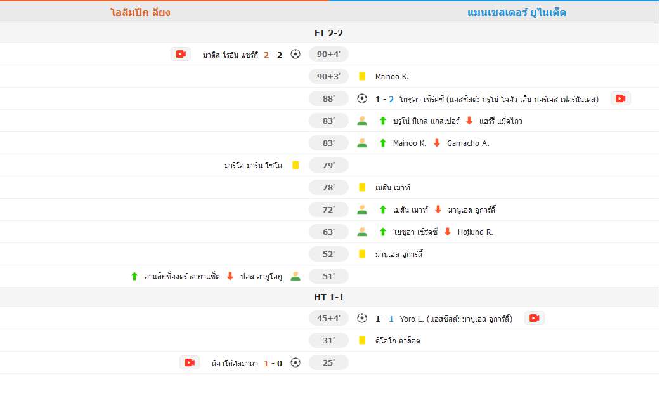This screenshot has height=398, width=662.
Task: Click the substitution icon in the Garnacho A. row
Action: (362, 143)
